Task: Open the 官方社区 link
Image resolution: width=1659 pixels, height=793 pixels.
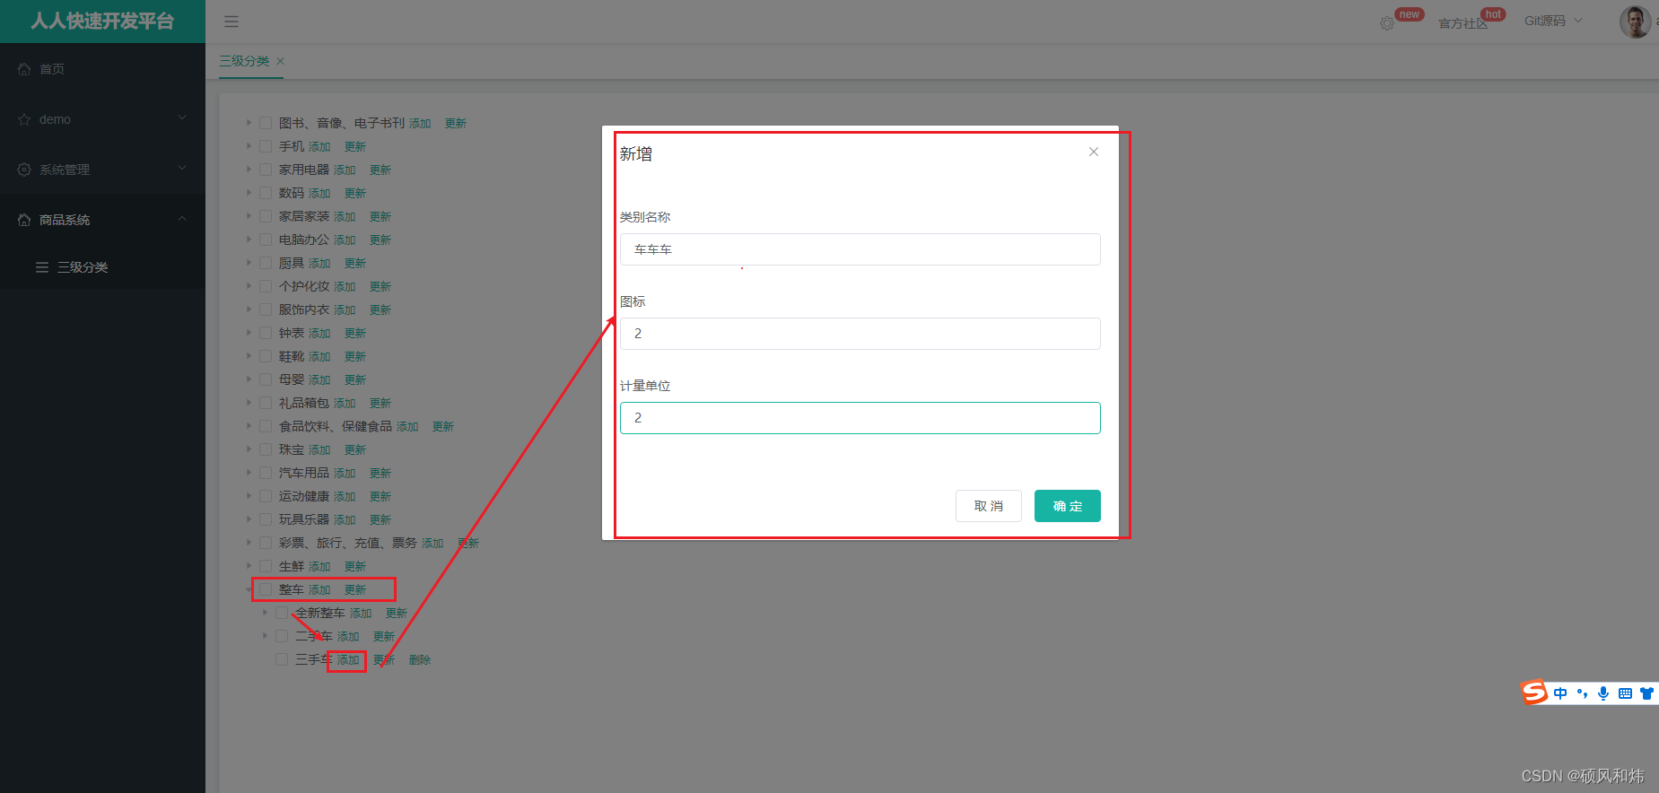Action: click(1463, 23)
